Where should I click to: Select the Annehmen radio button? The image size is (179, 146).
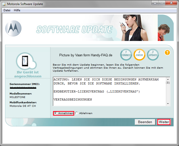click(x=56, y=113)
